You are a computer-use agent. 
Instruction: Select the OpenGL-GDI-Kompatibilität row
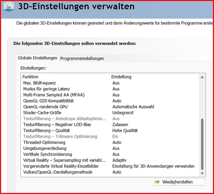[x=110, y=101]
